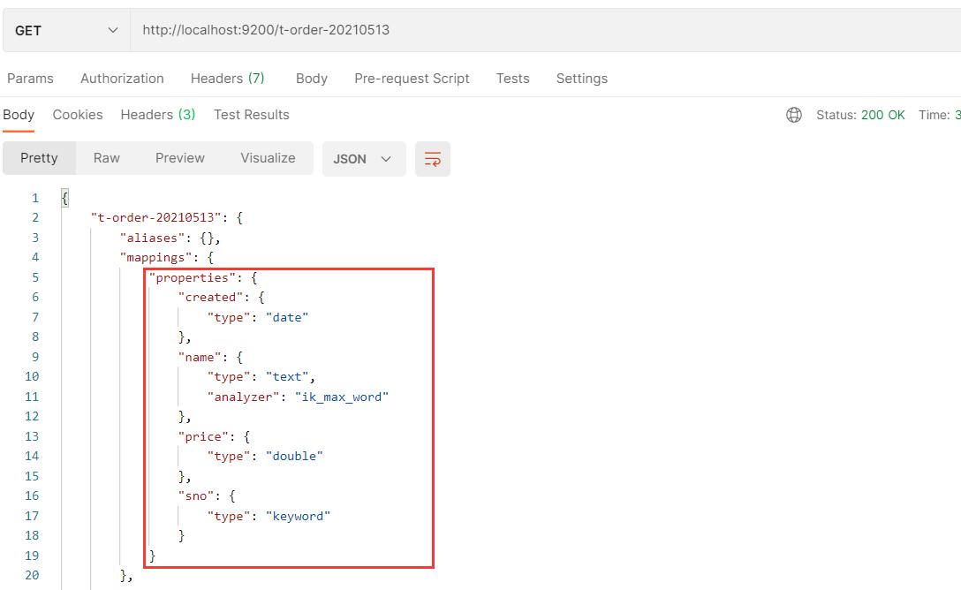Open the request Body tab
The image size is (961, 590).
311,79
